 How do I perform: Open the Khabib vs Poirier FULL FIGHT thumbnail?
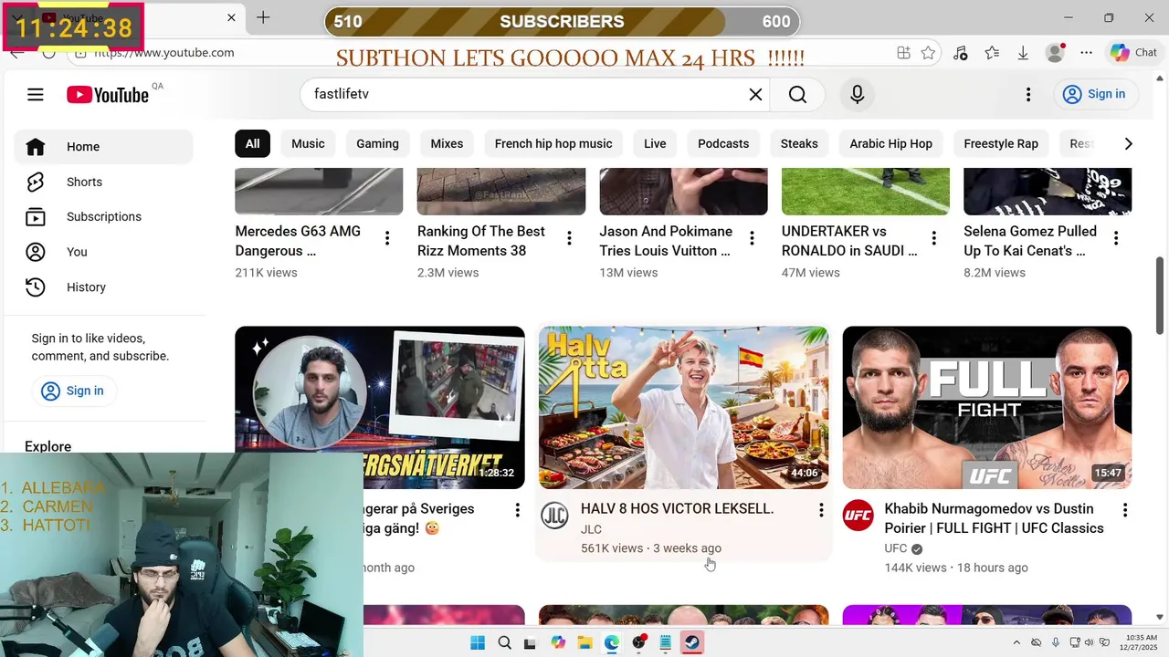coord(987,408)
